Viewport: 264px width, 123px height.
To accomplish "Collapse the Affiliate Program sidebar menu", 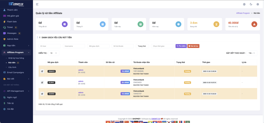I will pos(16,52).
